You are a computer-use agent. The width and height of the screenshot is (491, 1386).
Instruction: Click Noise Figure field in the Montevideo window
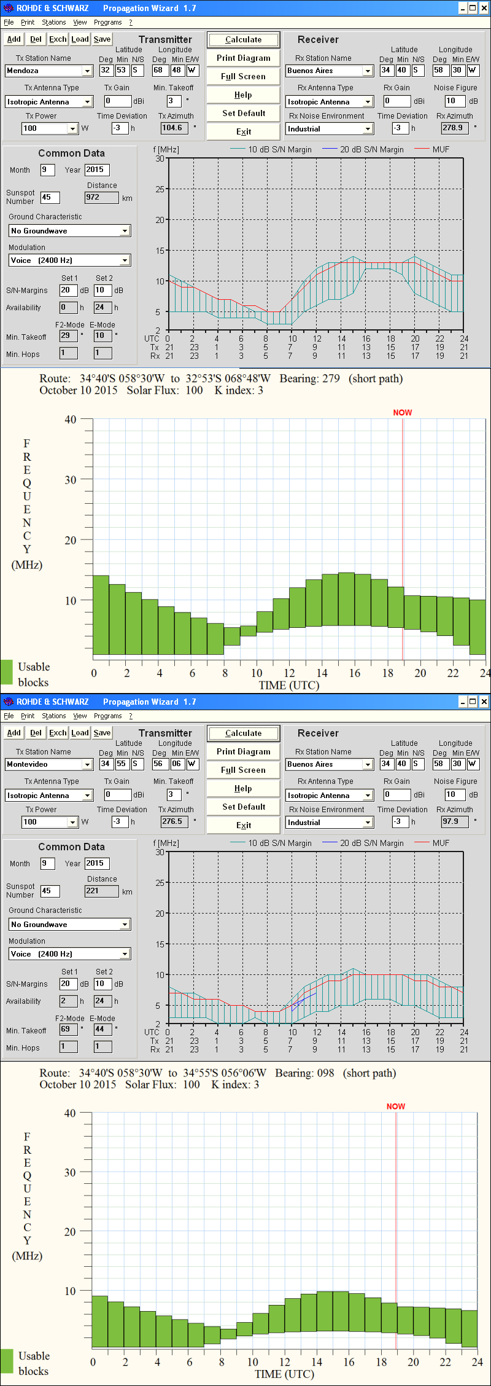point(454,794)
